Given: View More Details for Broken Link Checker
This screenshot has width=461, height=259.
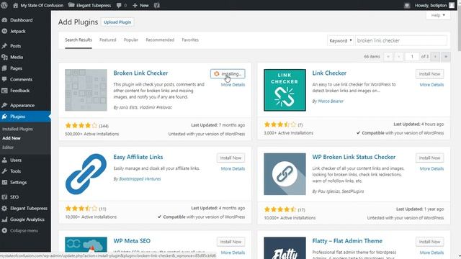Looking at the screenshot, I should (x=233, y=85).
